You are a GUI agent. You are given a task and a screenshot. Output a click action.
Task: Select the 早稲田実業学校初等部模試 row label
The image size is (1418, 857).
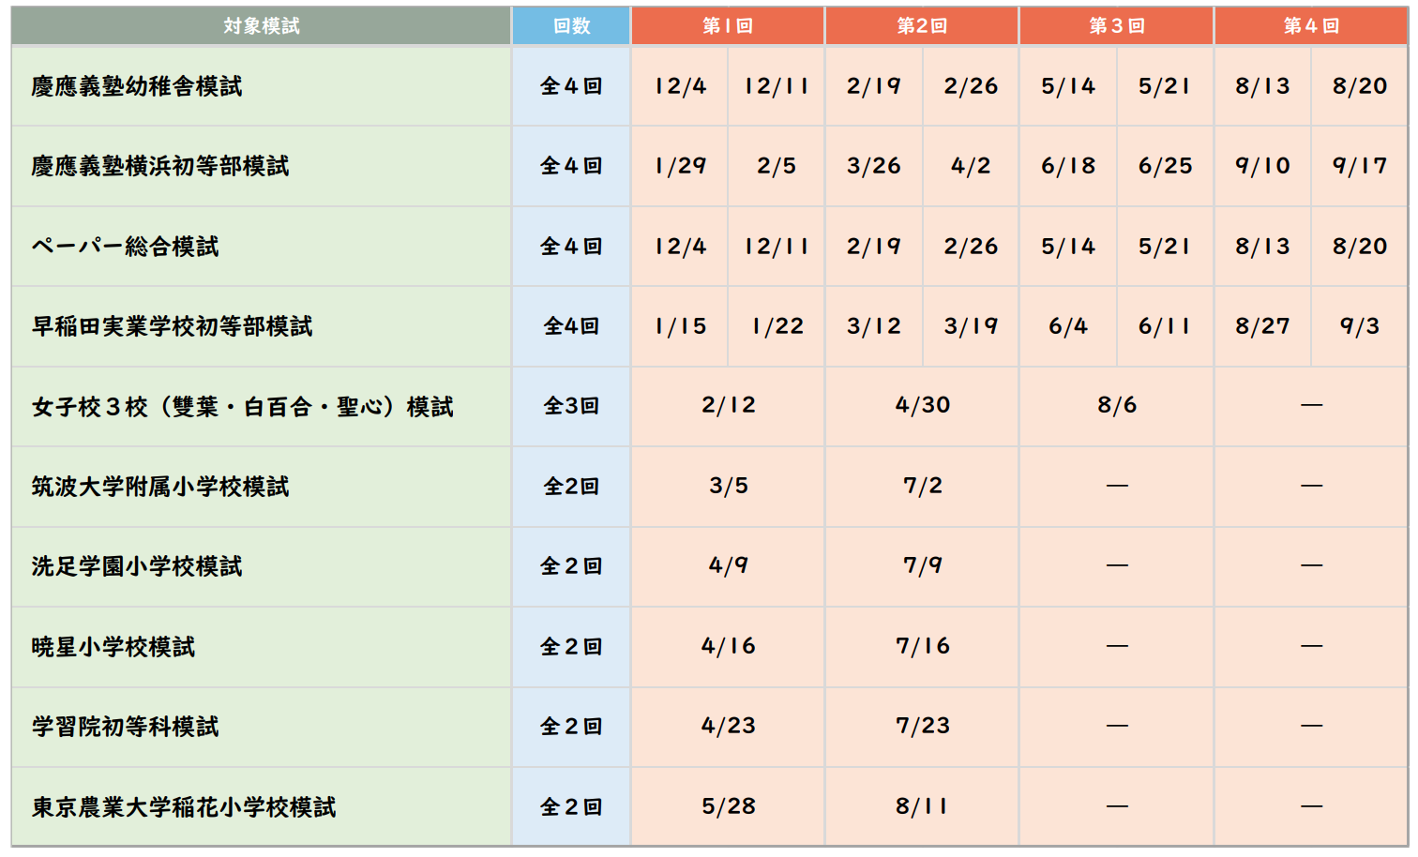point(172,326)
